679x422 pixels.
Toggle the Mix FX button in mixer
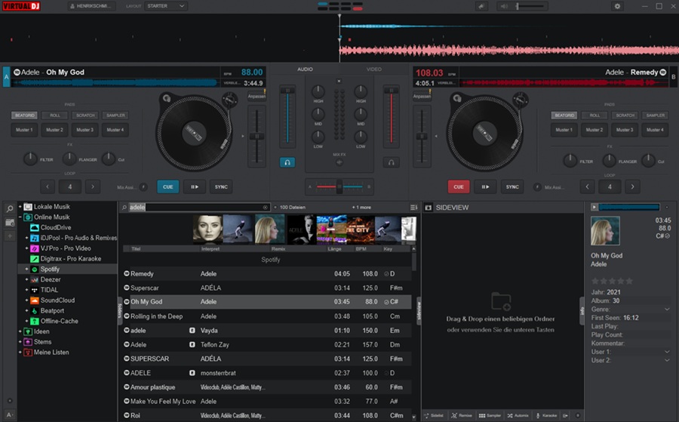pos(339,162)
